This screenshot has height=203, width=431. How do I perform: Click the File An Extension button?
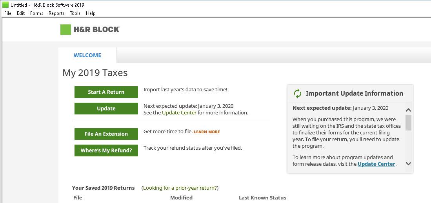click(106, 134)
